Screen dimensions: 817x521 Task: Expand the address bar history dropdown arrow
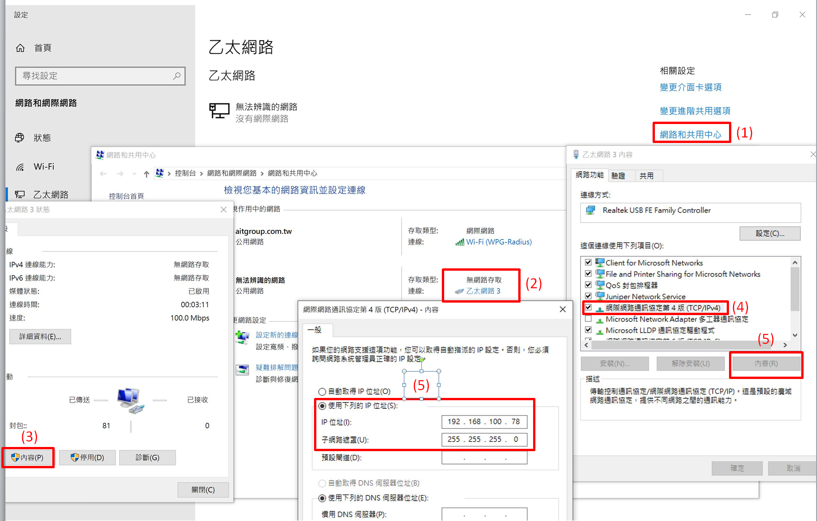134,174
